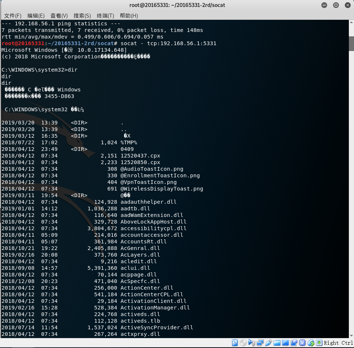Click the AcSpecfc.dll file name

coord(140,281)
